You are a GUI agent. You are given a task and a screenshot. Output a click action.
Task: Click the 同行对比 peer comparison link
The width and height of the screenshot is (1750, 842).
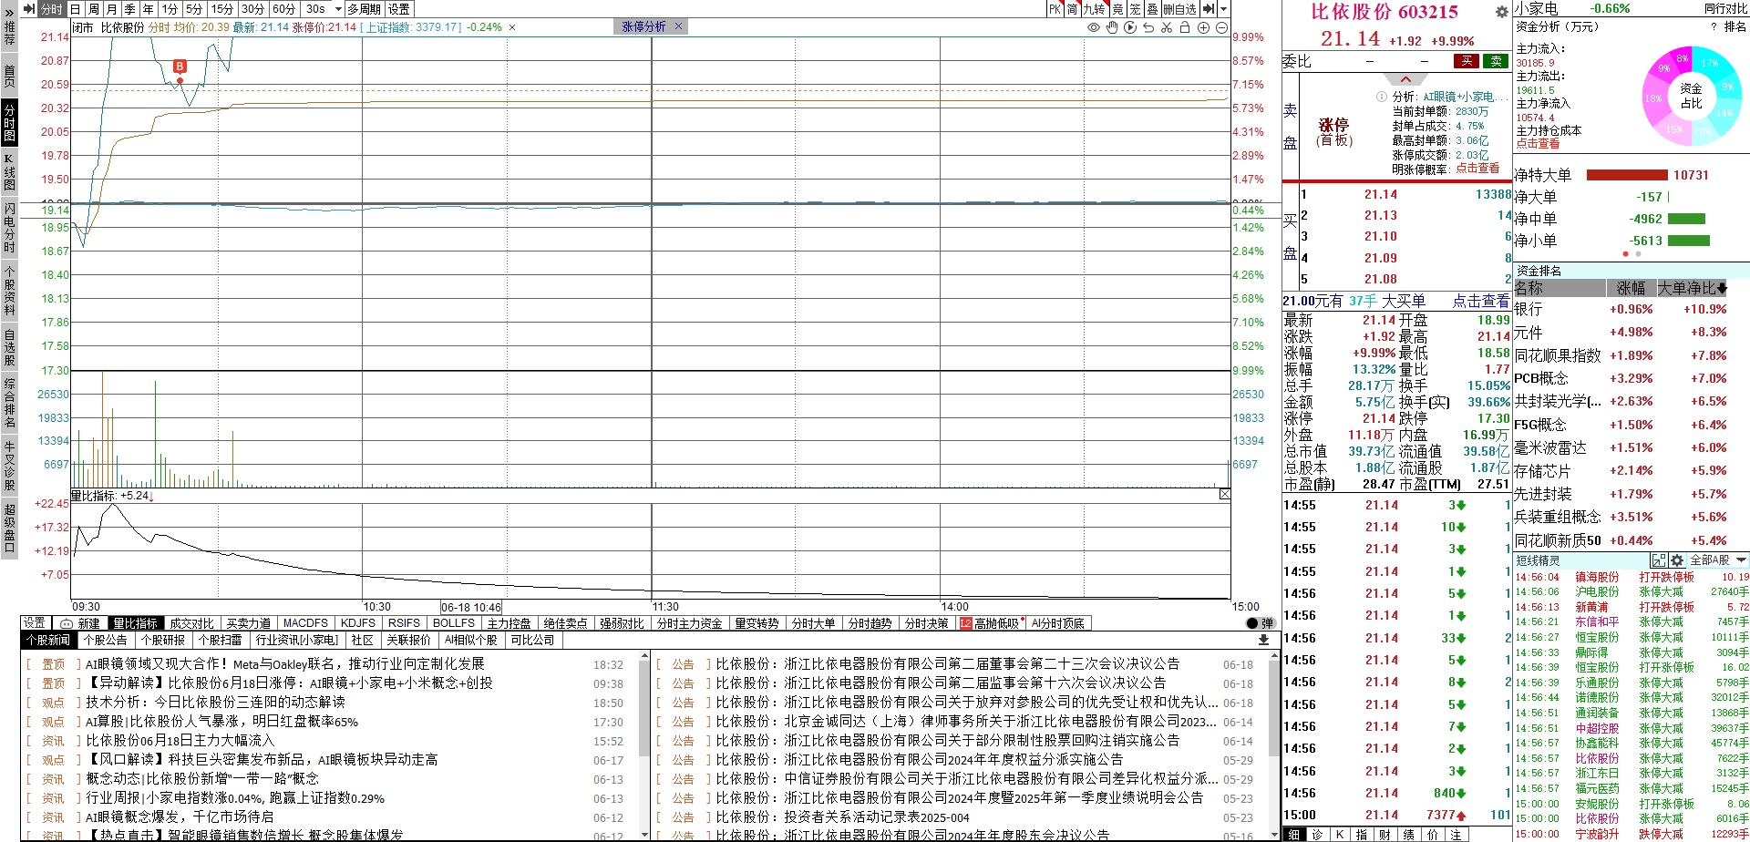[x=1725, y=8]
